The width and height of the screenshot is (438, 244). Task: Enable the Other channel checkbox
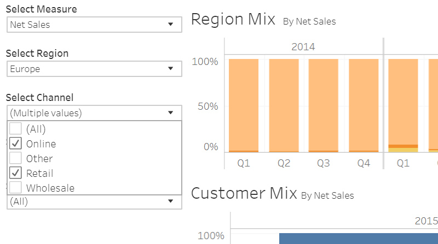point(16,159)
